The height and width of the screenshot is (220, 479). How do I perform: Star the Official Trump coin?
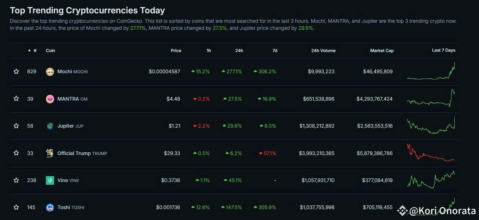[16, 153]
